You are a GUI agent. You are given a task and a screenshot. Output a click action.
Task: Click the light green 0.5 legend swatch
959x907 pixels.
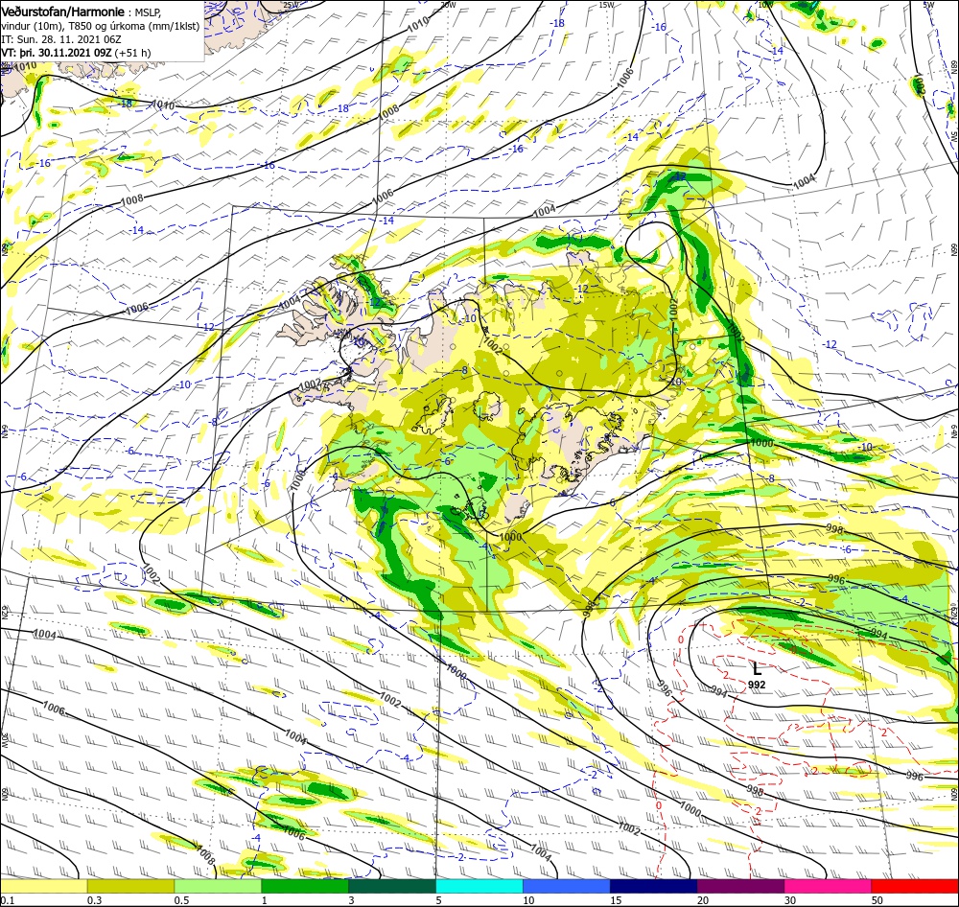click(x=218, y=886)
